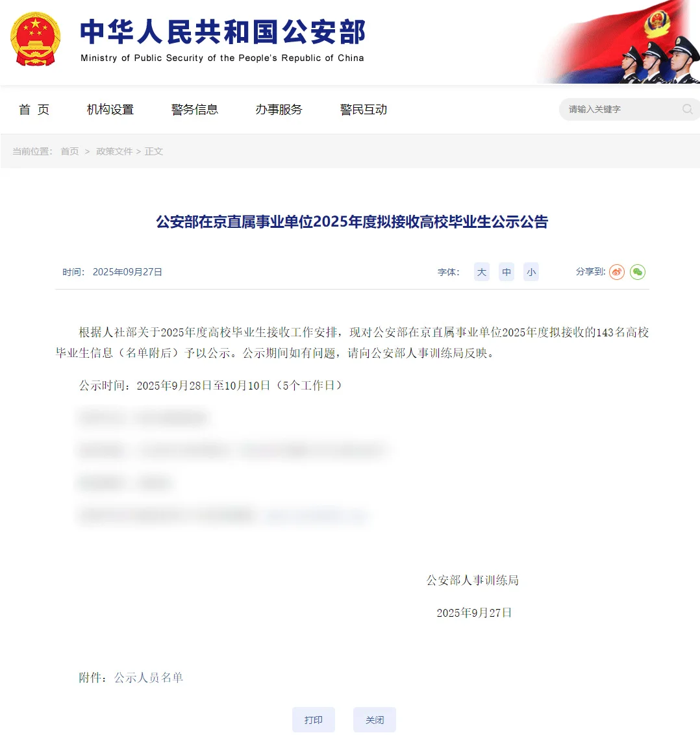Open the 机构设置 menu item
The image size is (700, 746).
(110, 110)
